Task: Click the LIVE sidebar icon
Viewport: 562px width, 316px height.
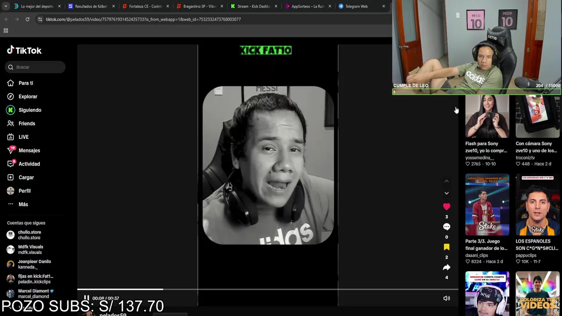Action: click(11, 137)
